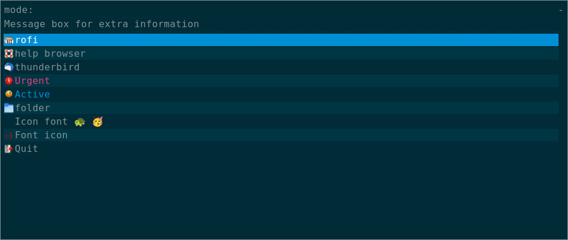Select the 'Font icon' text label
The height and width of the screenshot is (240, 568).
[41, 135]
